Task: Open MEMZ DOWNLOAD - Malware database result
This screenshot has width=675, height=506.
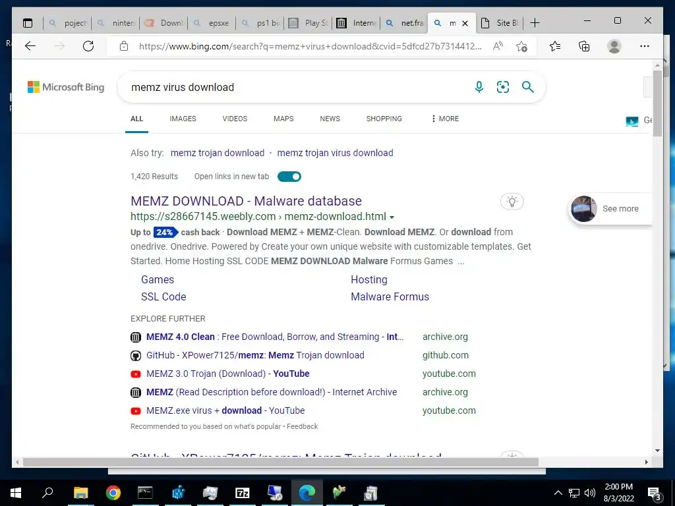Action: click(x=246, y=201)
